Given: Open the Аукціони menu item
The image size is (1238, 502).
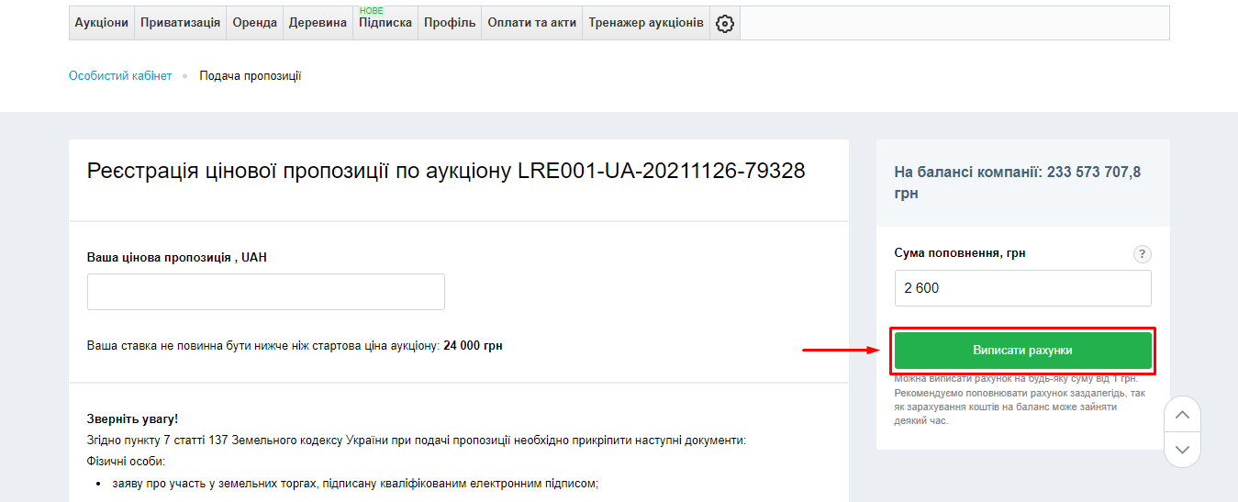Looking at the screenshot, I should click(x=101, y=23).
